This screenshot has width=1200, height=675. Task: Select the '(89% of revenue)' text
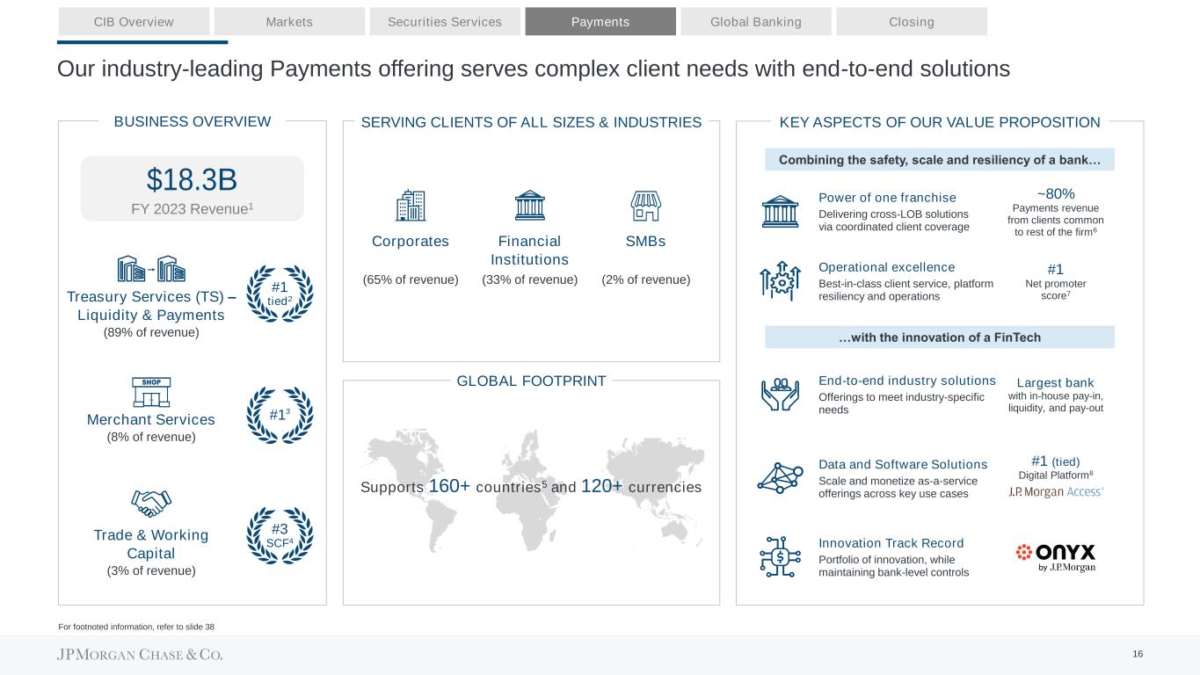pyautogui.click(x=151, y=332)
